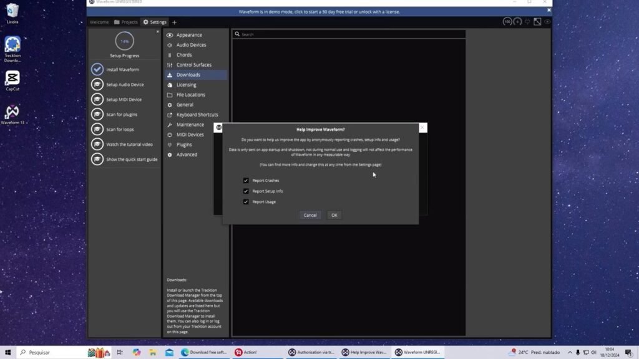This screenshot has width=639, height=359.
Task: Open the Windows Start menu
Action: [x=7, y=353]
